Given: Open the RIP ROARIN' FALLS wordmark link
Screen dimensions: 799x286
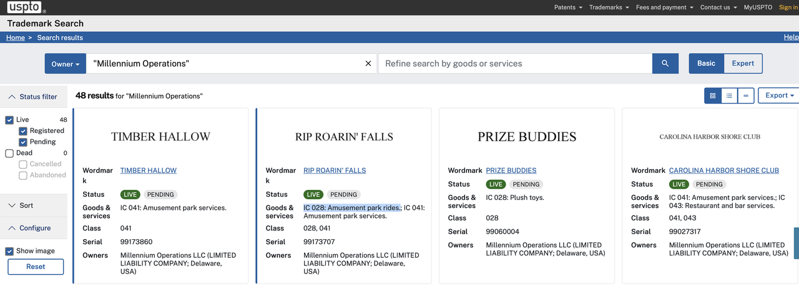Looking at the screenshot, I should 335,170.
